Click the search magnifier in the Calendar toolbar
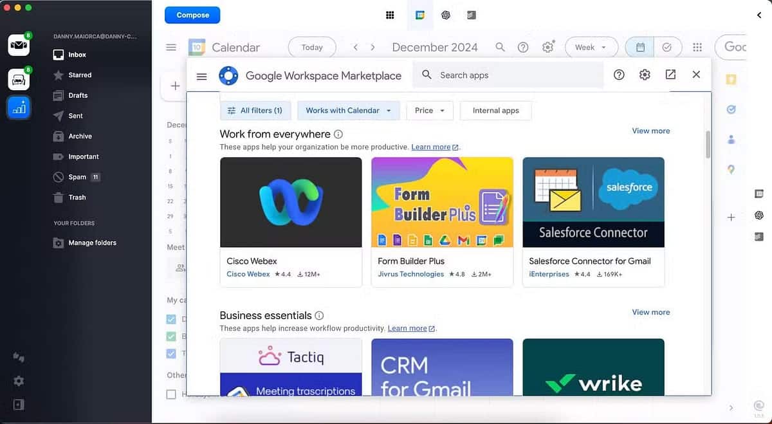772x424 pixels. click(x=500, y=46)
